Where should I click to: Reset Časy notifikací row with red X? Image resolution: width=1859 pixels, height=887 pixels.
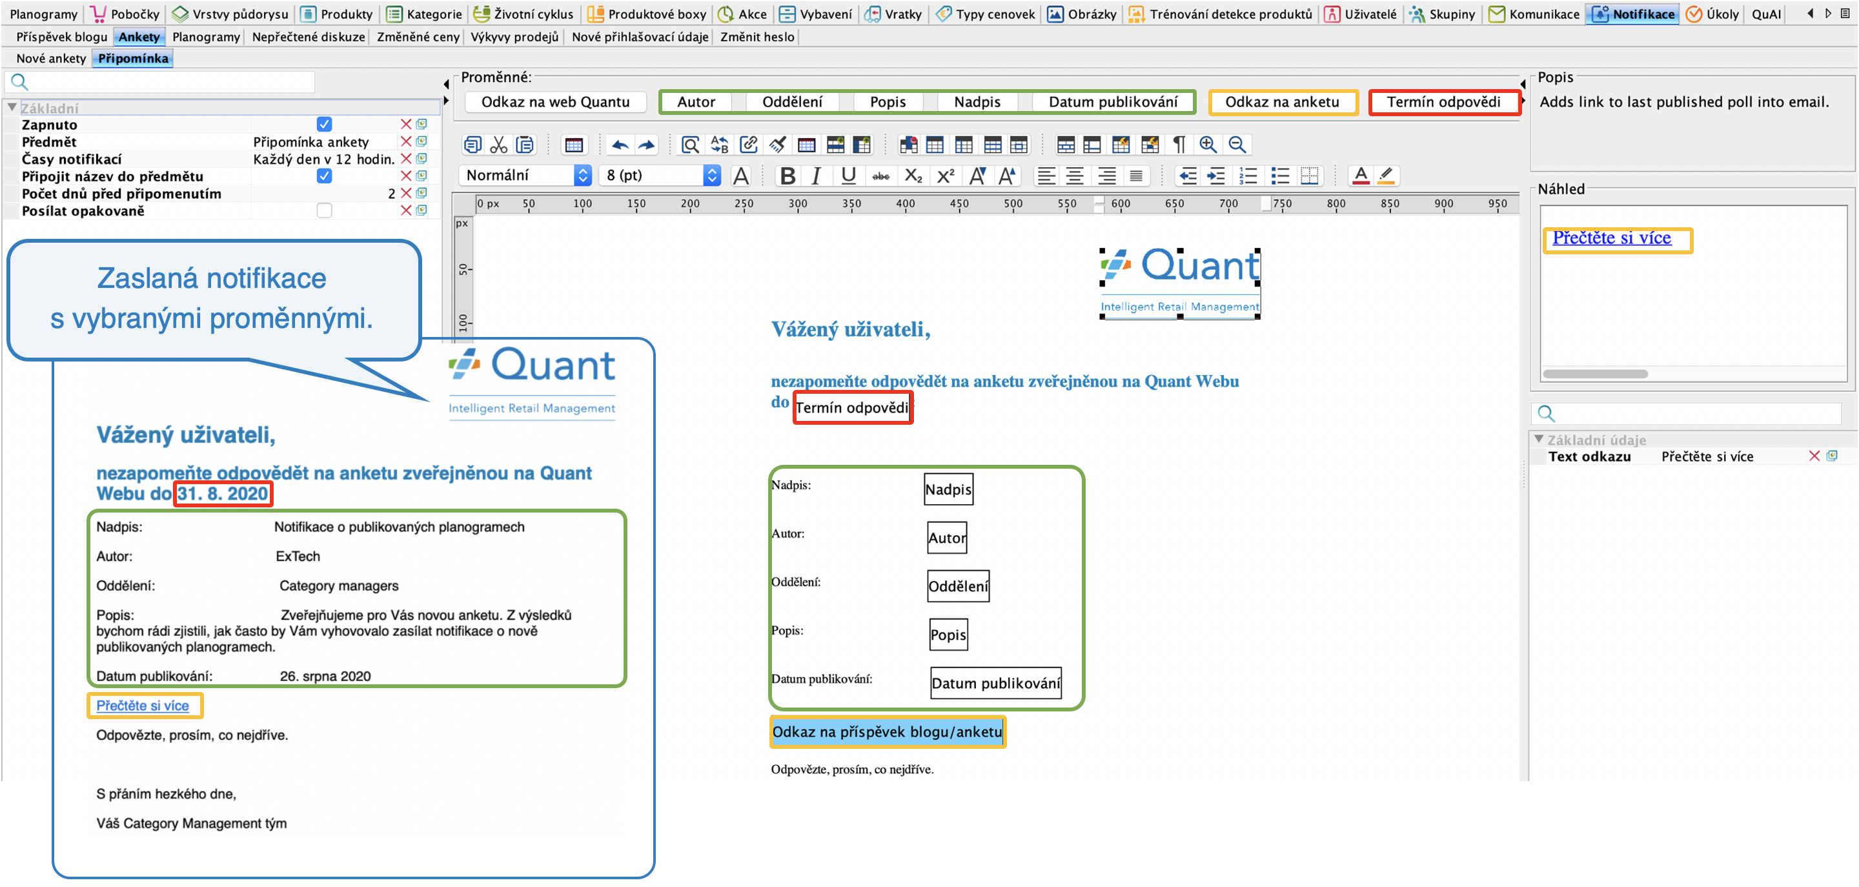coord(406,159)
